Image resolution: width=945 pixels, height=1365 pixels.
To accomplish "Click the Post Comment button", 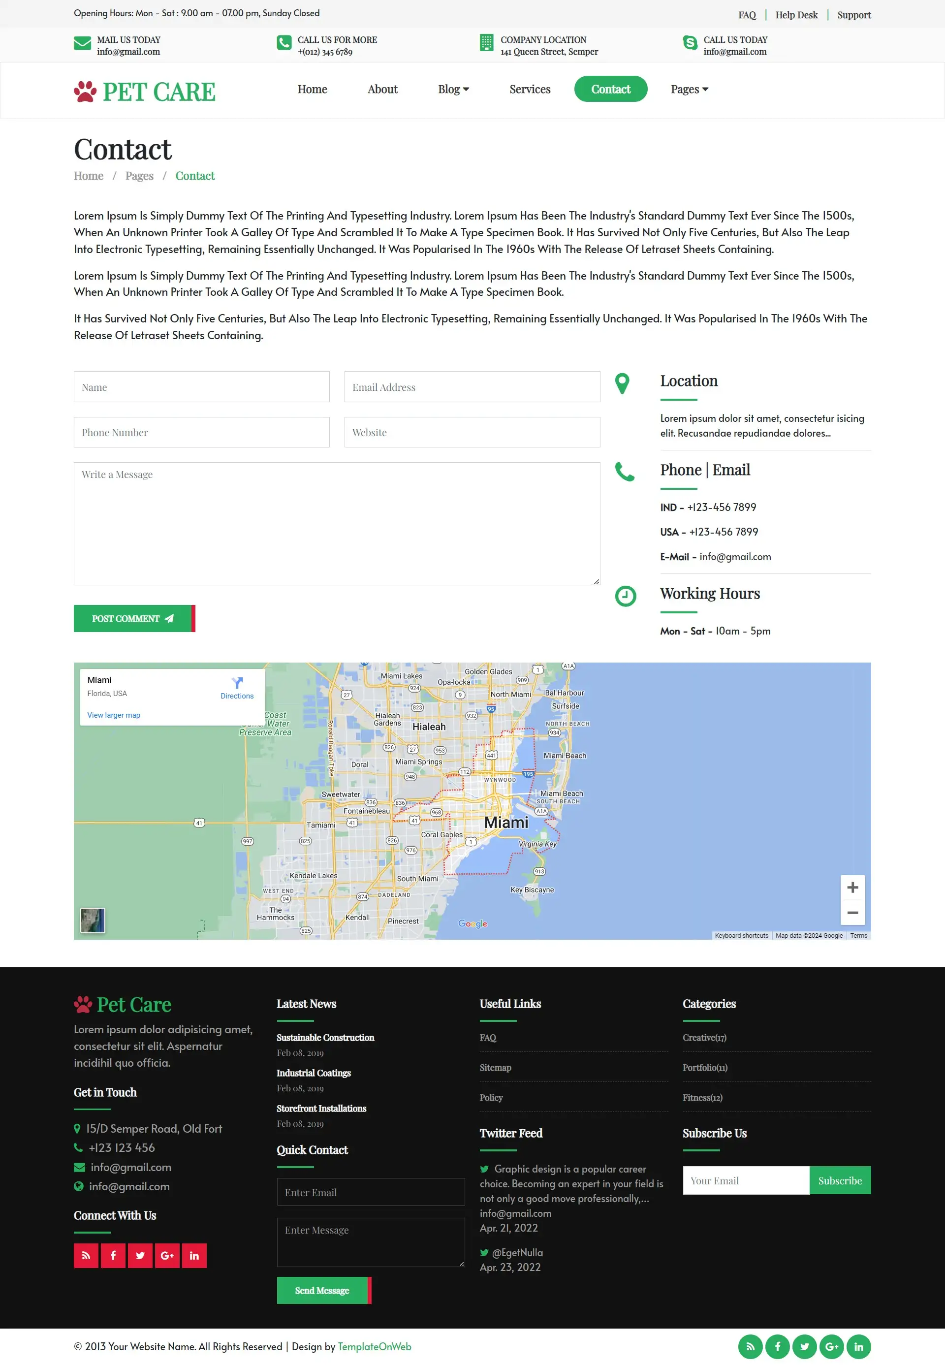I will pyautogui.click(x=131, y=618).
